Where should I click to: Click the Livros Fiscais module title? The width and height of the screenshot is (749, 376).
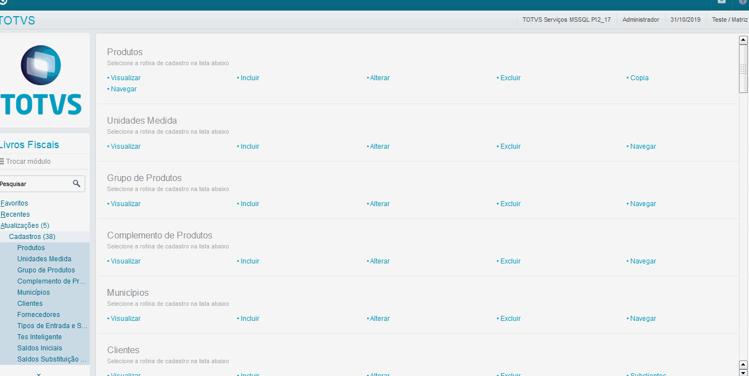29,145
